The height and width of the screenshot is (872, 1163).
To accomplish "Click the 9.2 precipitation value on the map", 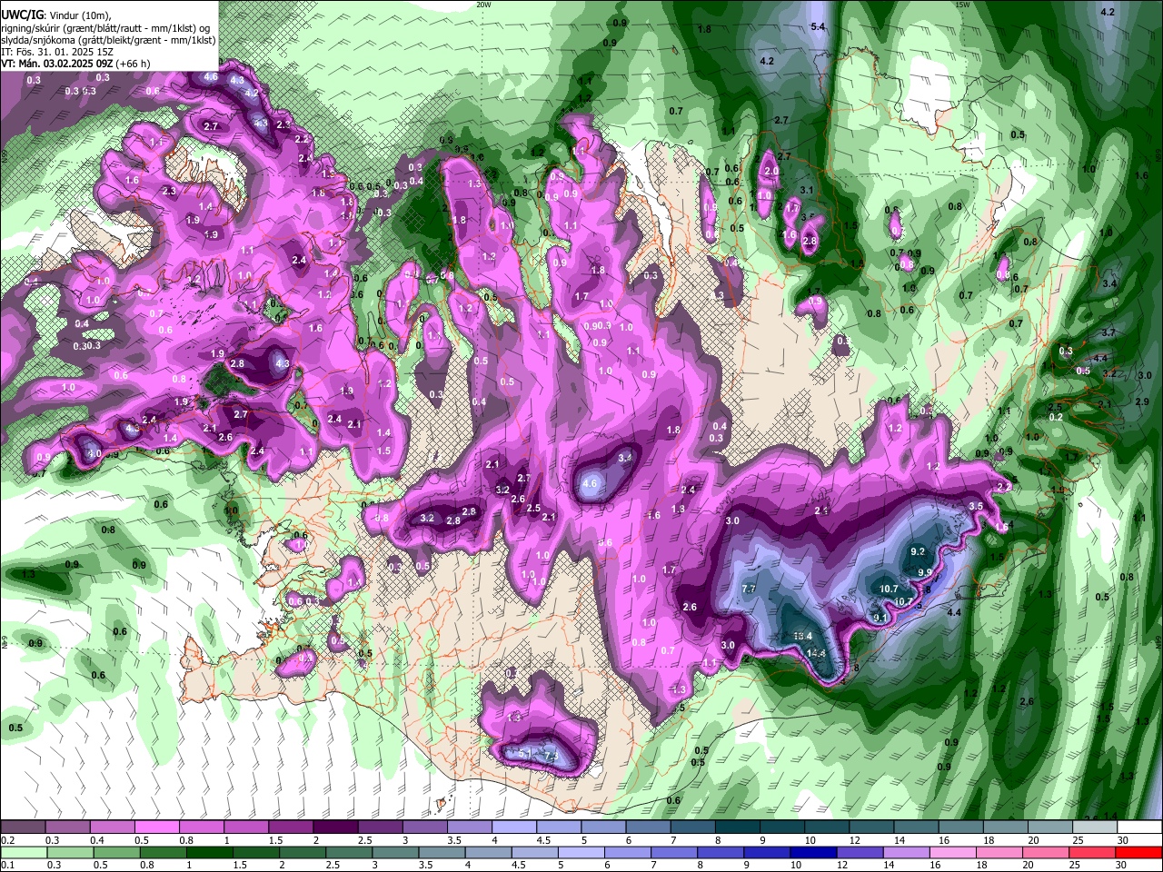I will tap(918, 551).
